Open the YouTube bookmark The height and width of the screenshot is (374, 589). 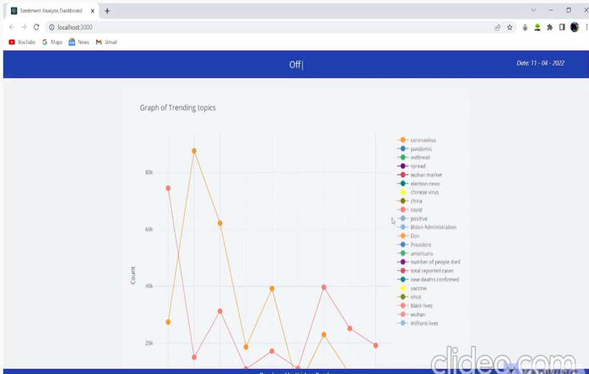21,42
